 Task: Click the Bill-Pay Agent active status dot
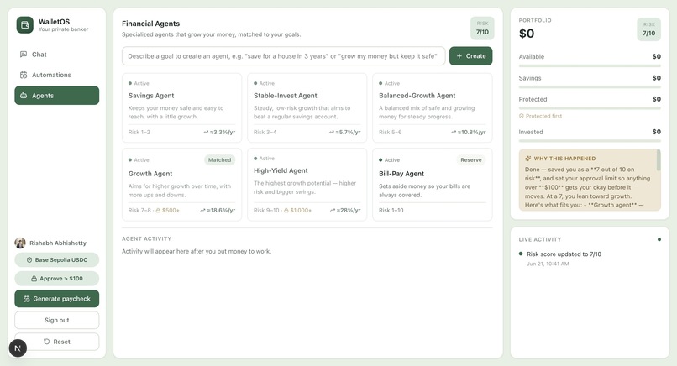coord(380,160)
